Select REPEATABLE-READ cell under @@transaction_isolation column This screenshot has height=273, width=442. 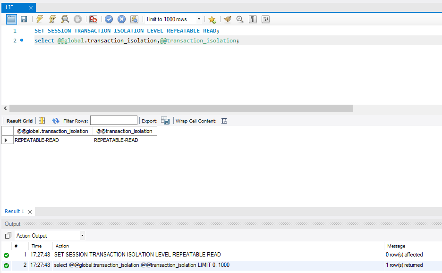pos(125,140)
